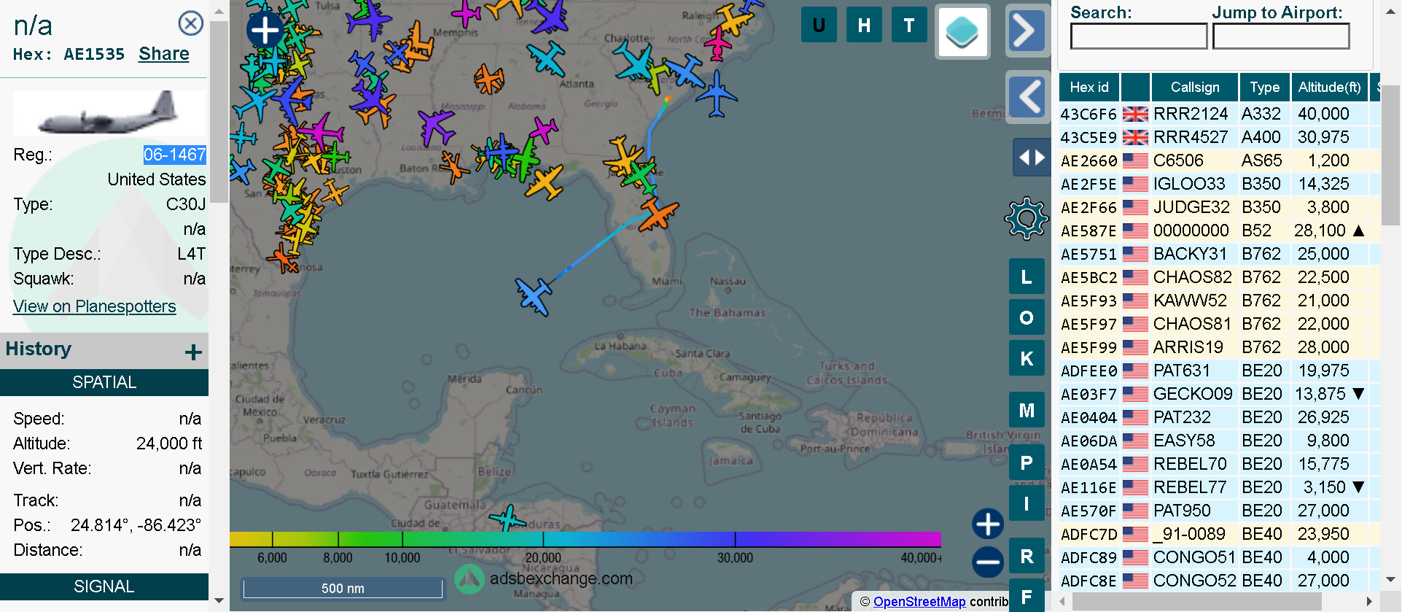Click the R map option button

(x=1027, y=557)
